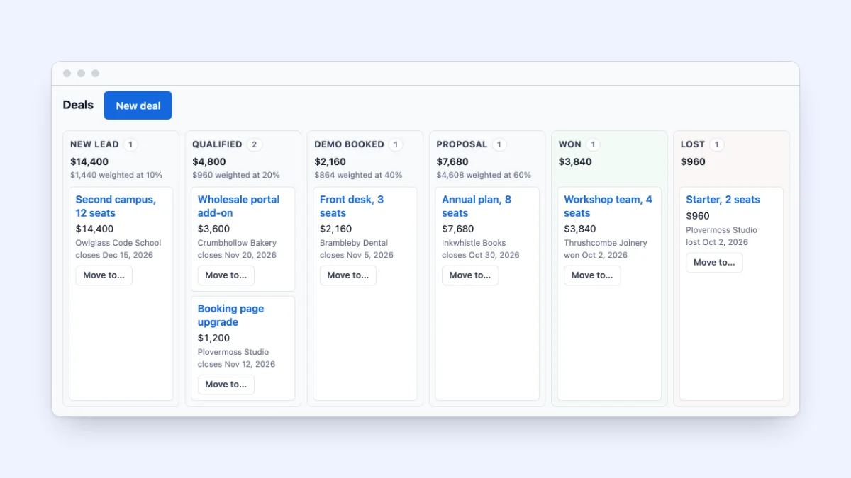Open the Booking page upgrade deal

coord(230,315)
